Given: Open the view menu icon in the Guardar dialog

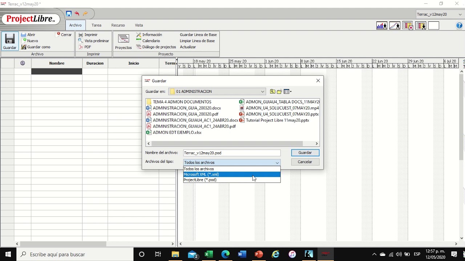Looking at the screenshot, I should click(x=288, y=92).
